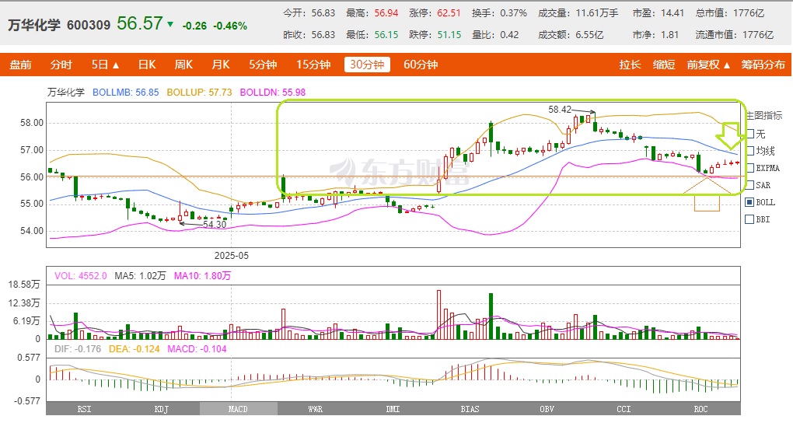Click the 成交量 11.61万手 value
The image size is (793, 423).
597,13
